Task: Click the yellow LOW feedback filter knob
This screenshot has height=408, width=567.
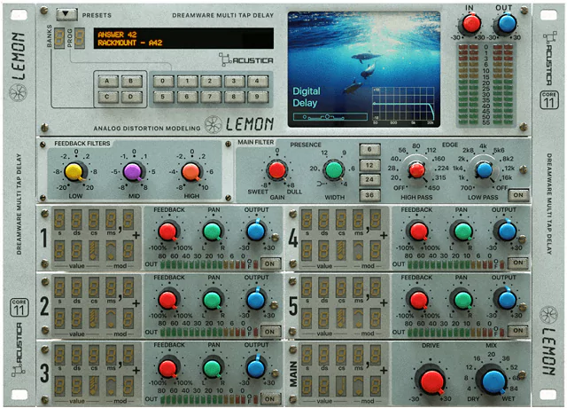Action: tap(74, 171)
